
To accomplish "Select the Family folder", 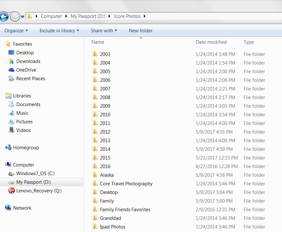I will point(107,201).
